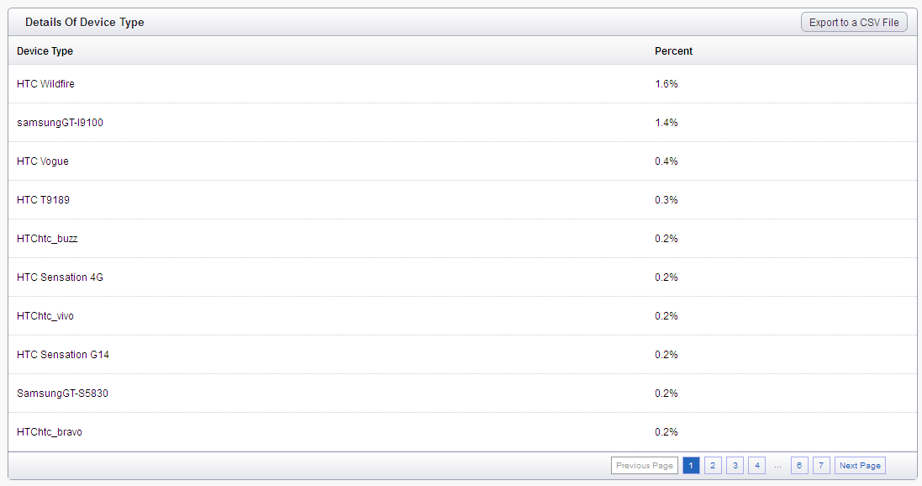Screen dimensions: 922x486
Task: Select the HTChtc_vivo row
Action: click(x=462, y=316)
